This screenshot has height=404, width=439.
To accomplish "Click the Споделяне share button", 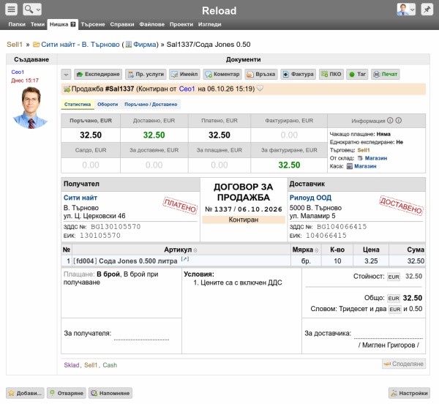I will click(404, 364).
